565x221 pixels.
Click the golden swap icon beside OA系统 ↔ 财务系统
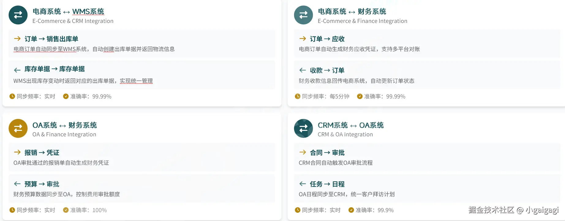18,128
